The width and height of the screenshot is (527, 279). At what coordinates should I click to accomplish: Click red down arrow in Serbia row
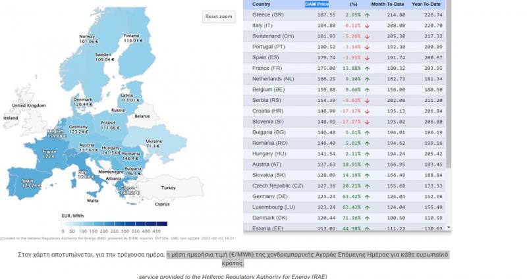pos(366,99)
